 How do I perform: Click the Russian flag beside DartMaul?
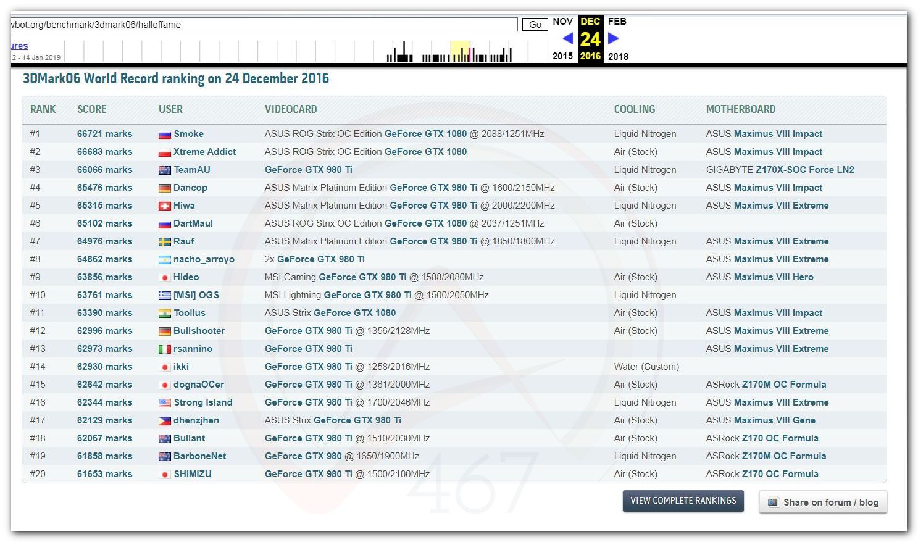[x=164, y=224]
